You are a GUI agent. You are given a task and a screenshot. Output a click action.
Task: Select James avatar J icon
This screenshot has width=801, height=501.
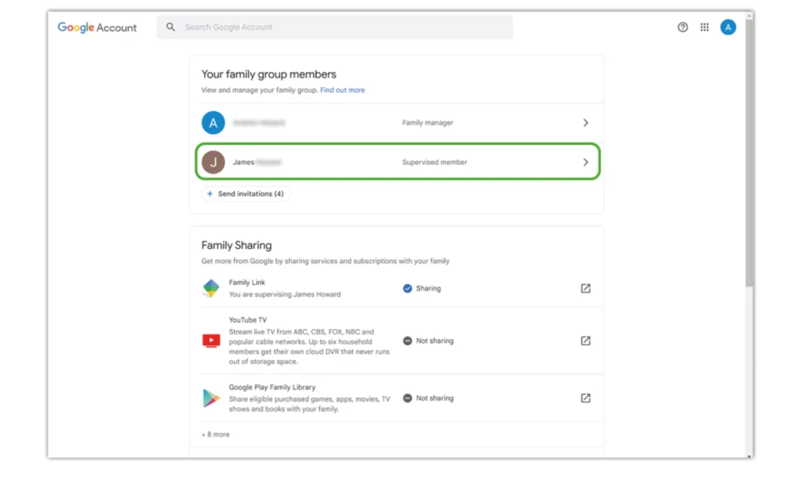(213, 162)
